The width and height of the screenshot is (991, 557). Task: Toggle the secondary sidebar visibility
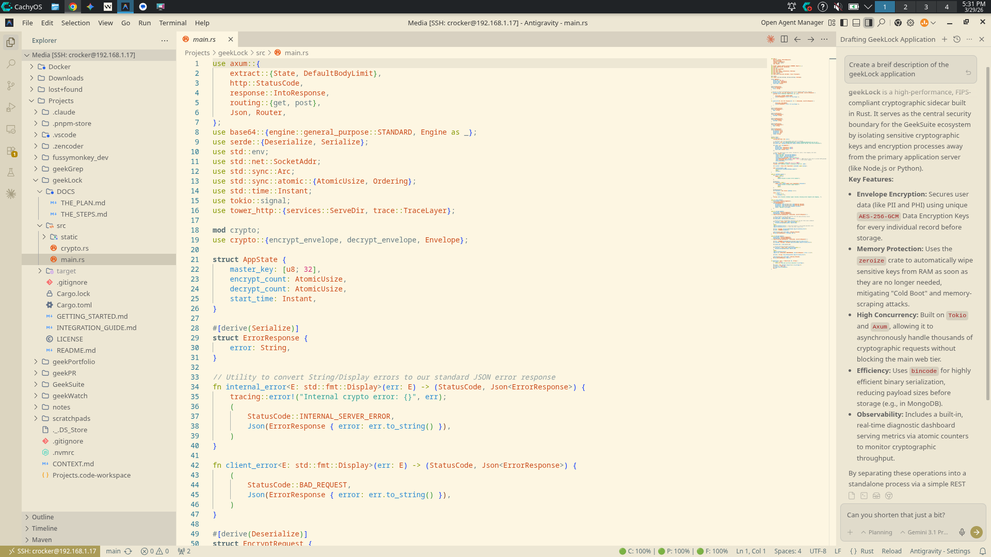click(x=869, y=23)
